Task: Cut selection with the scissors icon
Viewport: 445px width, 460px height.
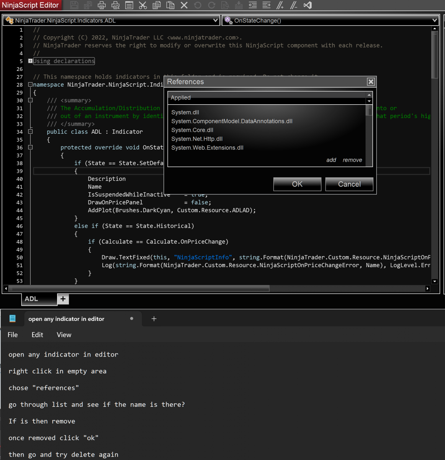Action: (143, 5)
